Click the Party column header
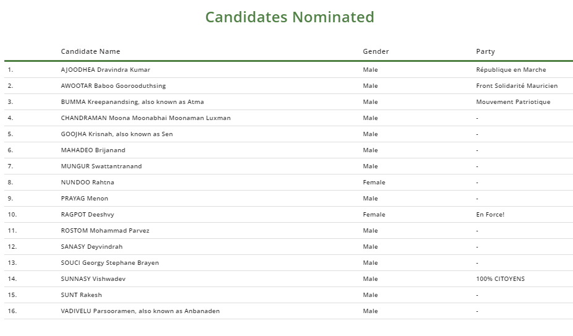 [485, 51]
